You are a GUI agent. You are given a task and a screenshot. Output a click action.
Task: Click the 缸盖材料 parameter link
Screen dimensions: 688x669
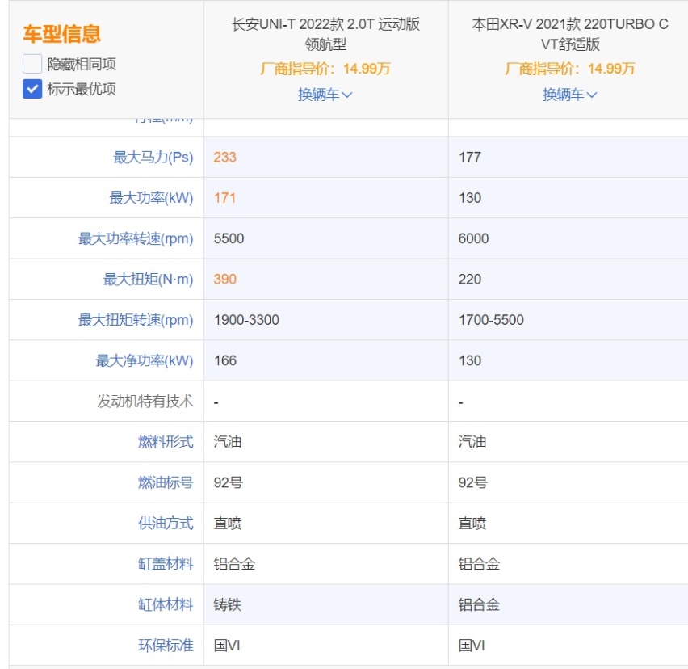point(166,564)
